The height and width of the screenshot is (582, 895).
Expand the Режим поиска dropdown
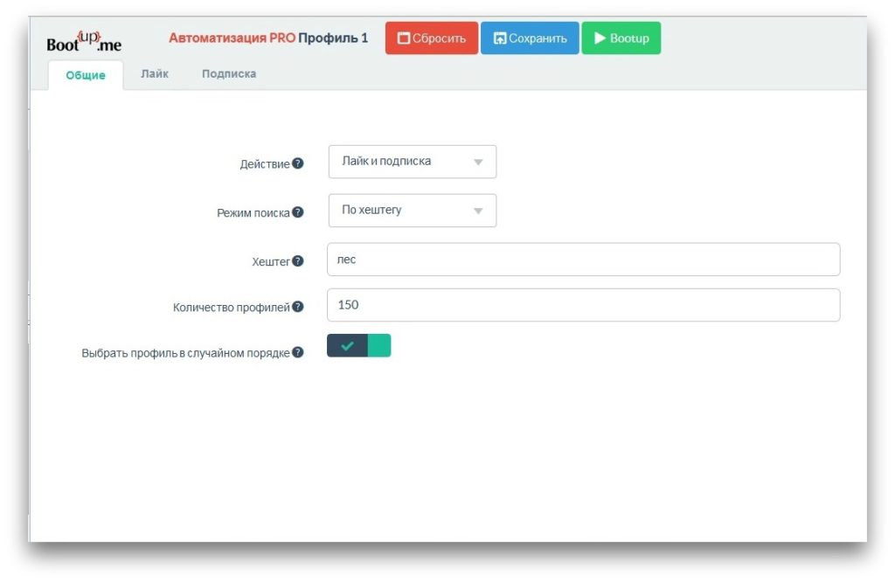[x=413, y=211]
